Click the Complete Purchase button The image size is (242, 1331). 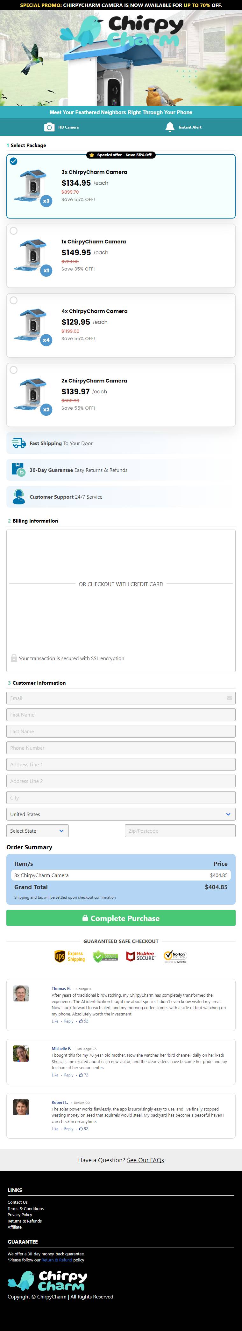(x=121, y=918)
